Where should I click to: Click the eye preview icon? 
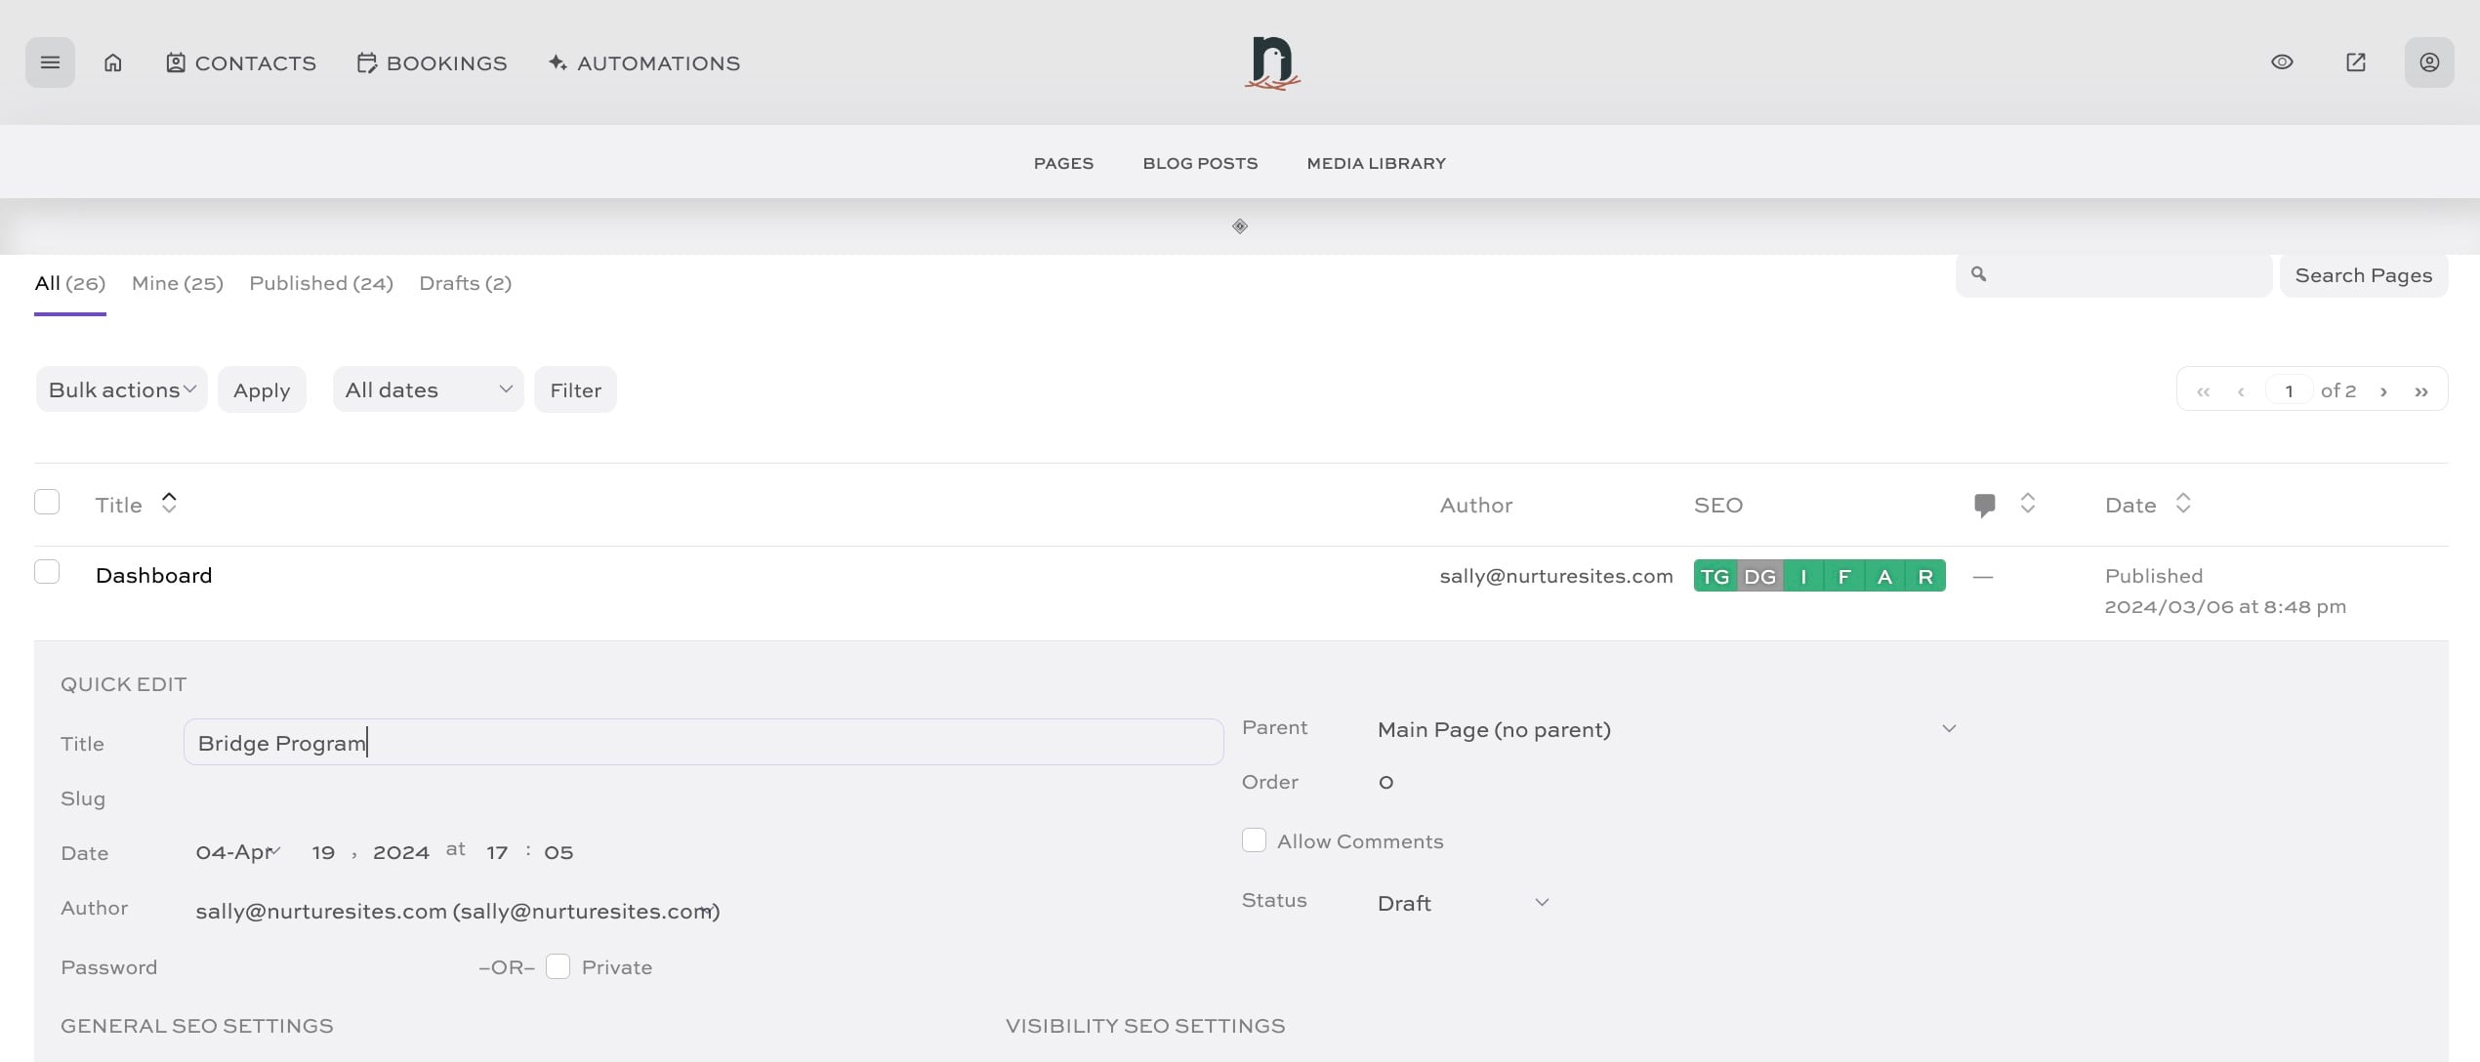pos(2282,62)
